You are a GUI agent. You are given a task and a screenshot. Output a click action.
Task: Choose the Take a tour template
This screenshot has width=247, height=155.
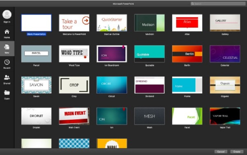[x=74, y=23]
